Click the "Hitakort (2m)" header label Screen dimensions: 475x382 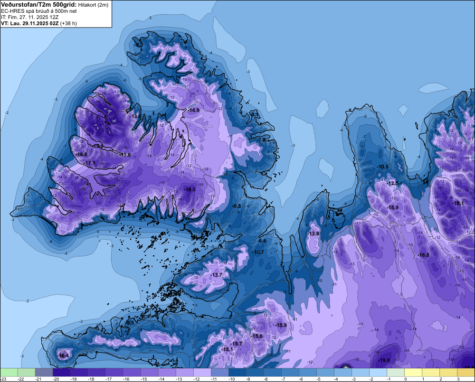(x=93, y=5)
